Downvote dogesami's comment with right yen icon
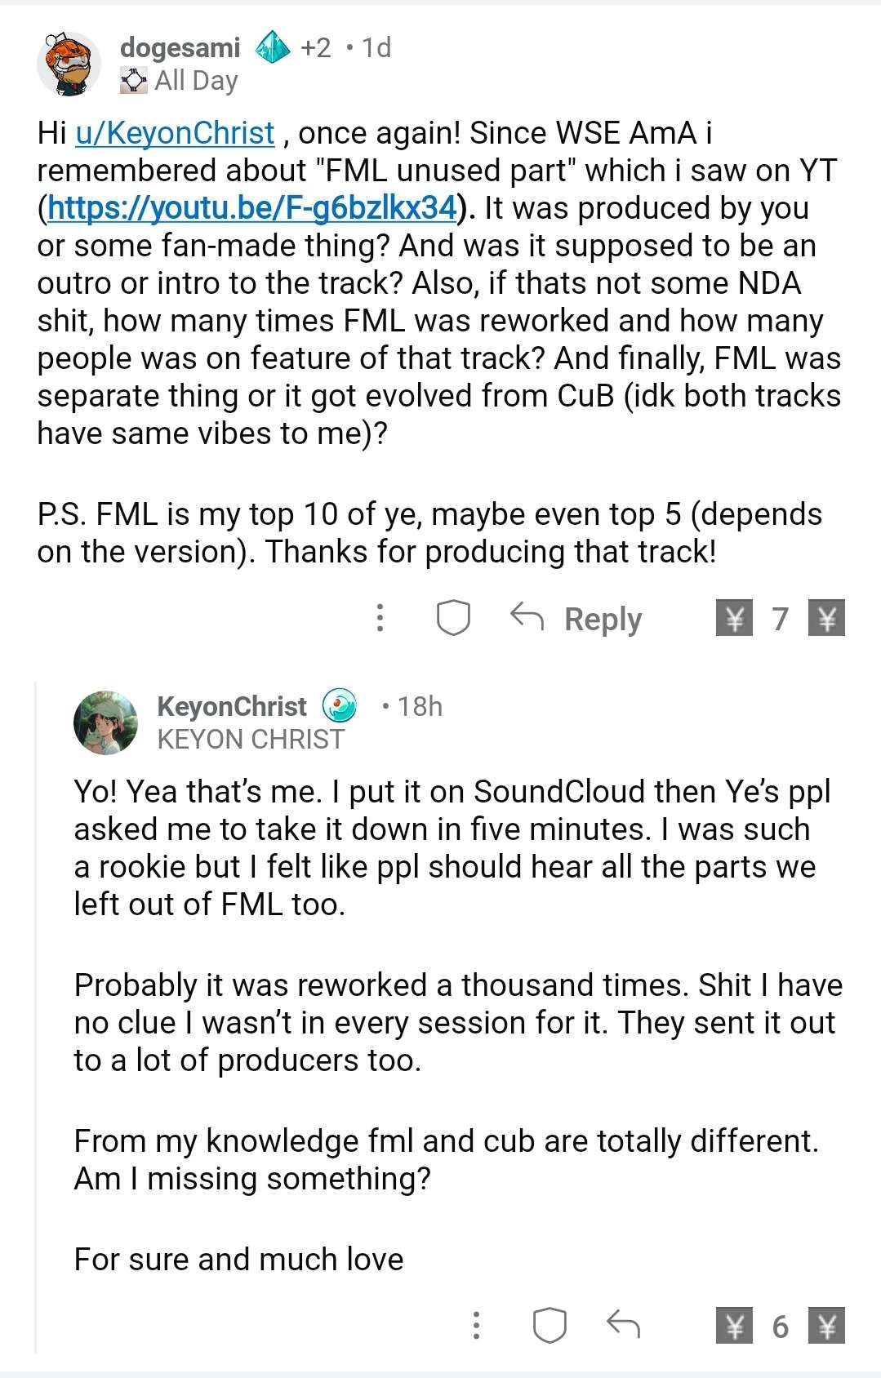Image resolution: width=881 pixels, height=1378 pixels. (826, 618)
